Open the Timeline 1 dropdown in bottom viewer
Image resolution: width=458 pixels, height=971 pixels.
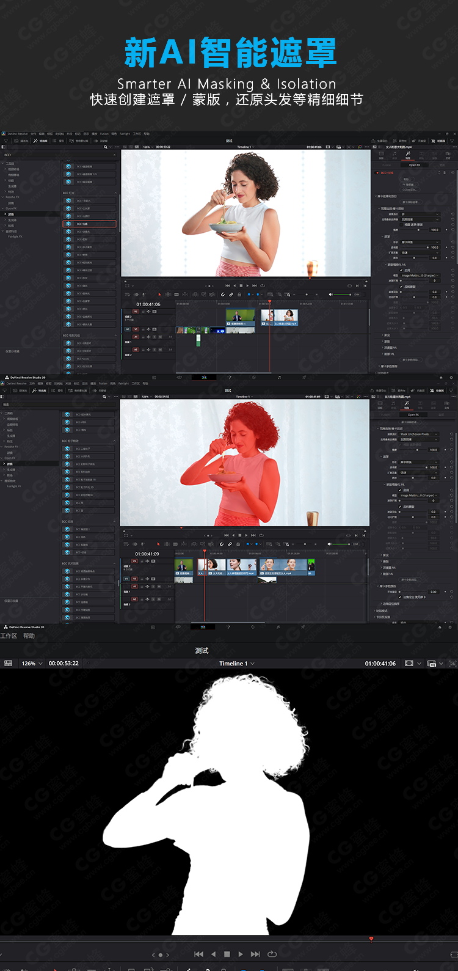point(237,663)
